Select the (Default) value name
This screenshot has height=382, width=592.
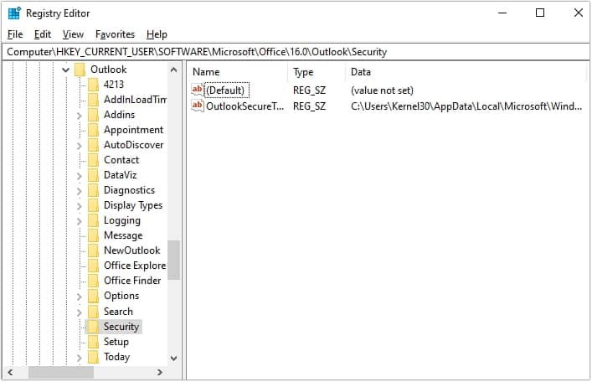pyautogui.click(x=225, y=90)
